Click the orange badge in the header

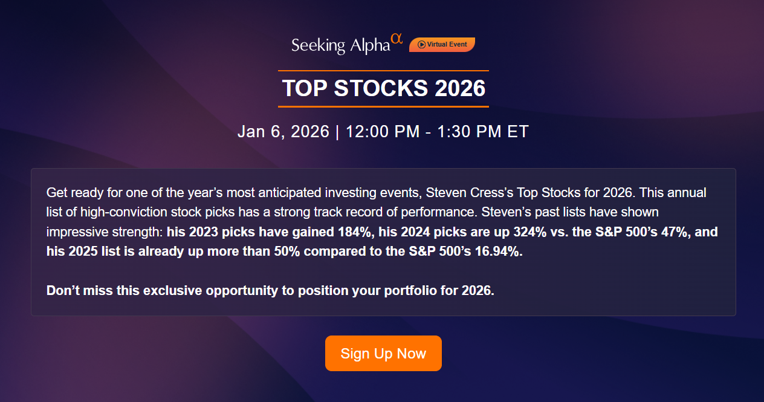pos(442,44)
